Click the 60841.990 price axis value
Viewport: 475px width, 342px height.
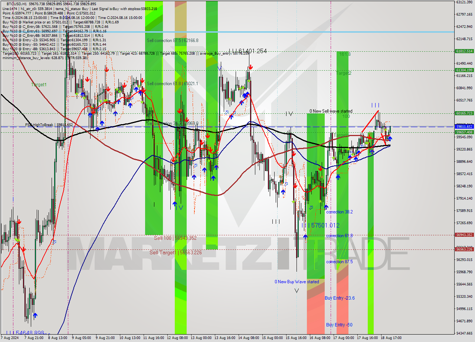coord(464,88)
